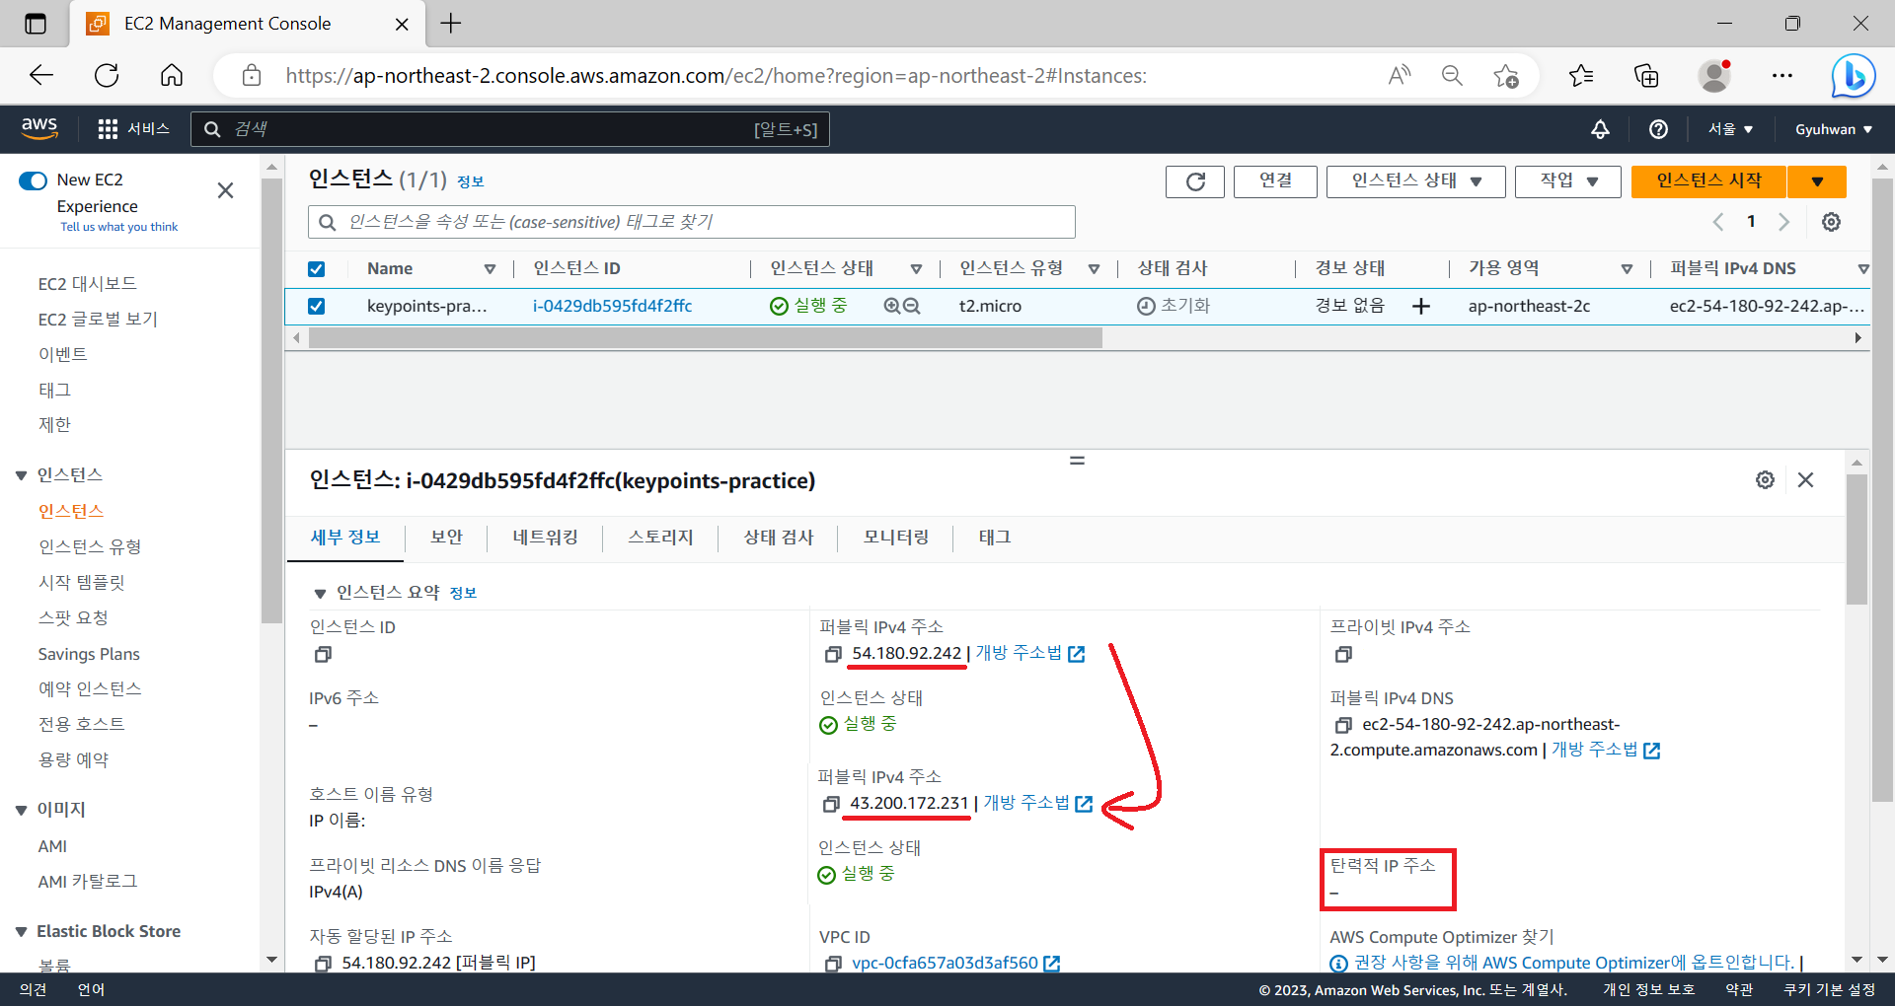
Task: Switch to the 모니터링 tab
Action: (x=895, y=538)
